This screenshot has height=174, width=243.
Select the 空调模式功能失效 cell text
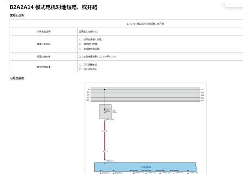tap(88, 32)
